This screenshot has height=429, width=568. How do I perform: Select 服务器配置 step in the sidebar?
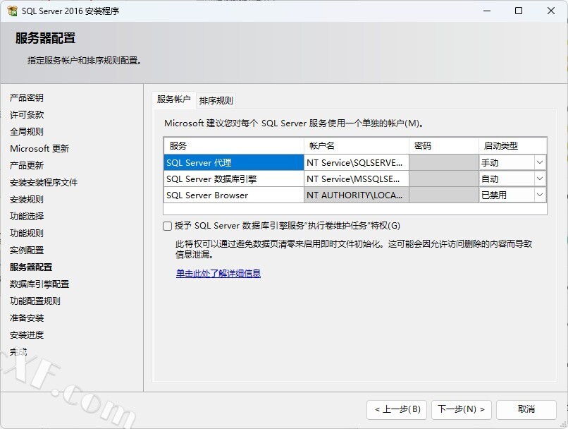(31, 267)
